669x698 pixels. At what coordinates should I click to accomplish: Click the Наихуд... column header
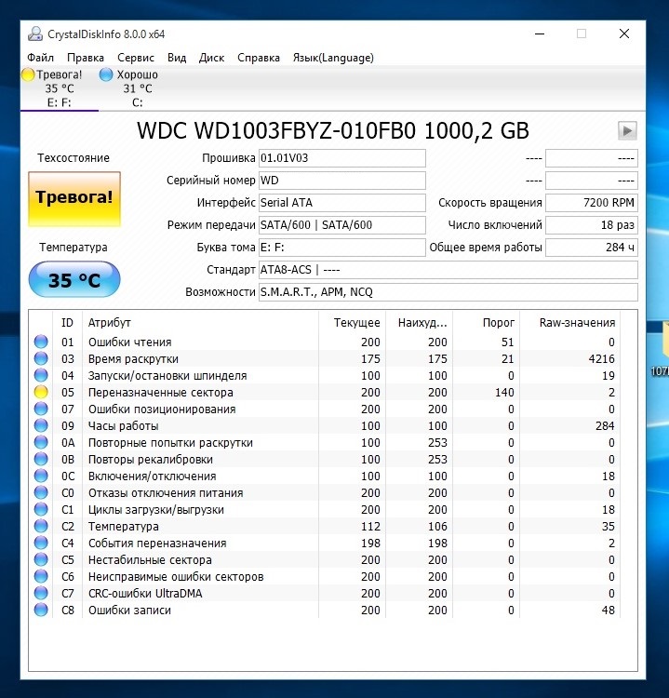point(419,323)
